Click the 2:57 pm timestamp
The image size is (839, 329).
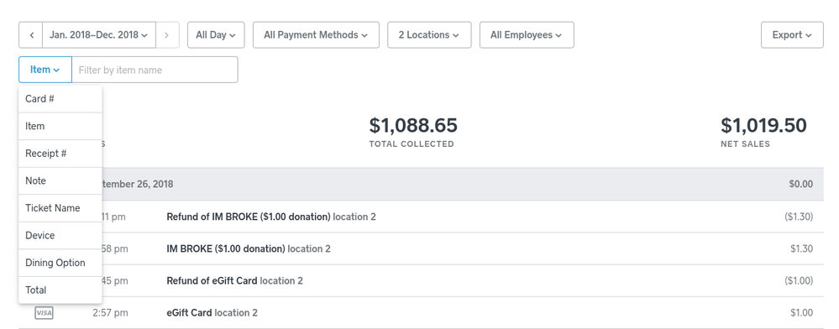[110, 312]
